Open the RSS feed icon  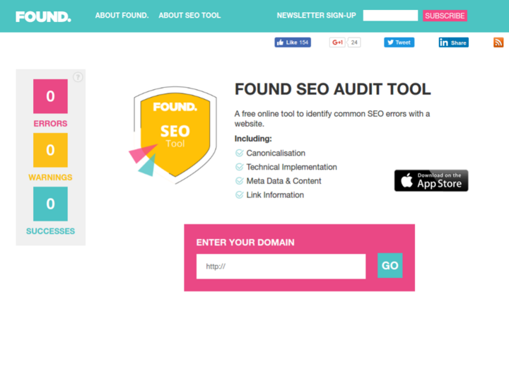498,42
